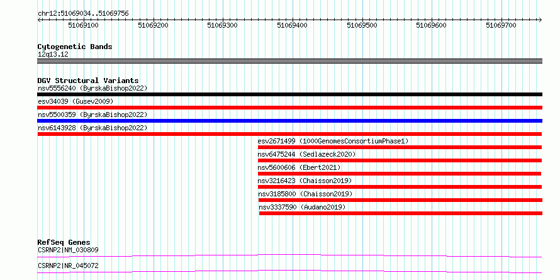Open the nsv6475244 (Sedlazeck2020) variant label

(x=307, y=154)
